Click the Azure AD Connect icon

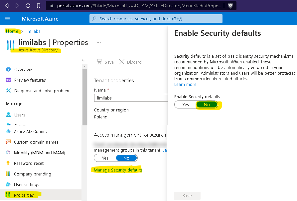pyautogui.click(x=8, y=131)
